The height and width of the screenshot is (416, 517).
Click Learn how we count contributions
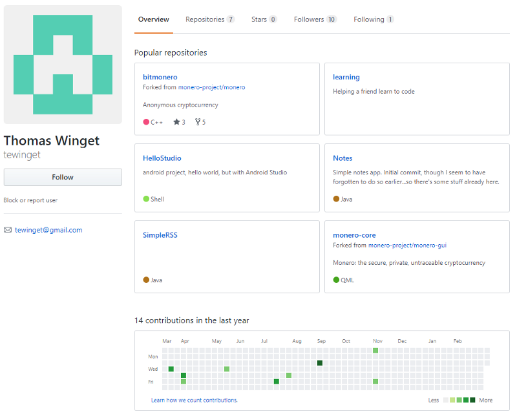click(195, 400)
